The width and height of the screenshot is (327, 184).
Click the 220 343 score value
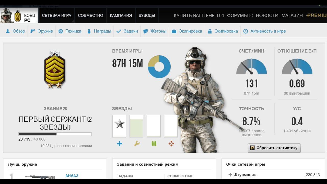point(313,175)
